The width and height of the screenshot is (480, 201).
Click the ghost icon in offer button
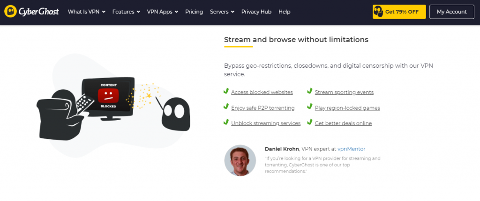tap(378, 12)
